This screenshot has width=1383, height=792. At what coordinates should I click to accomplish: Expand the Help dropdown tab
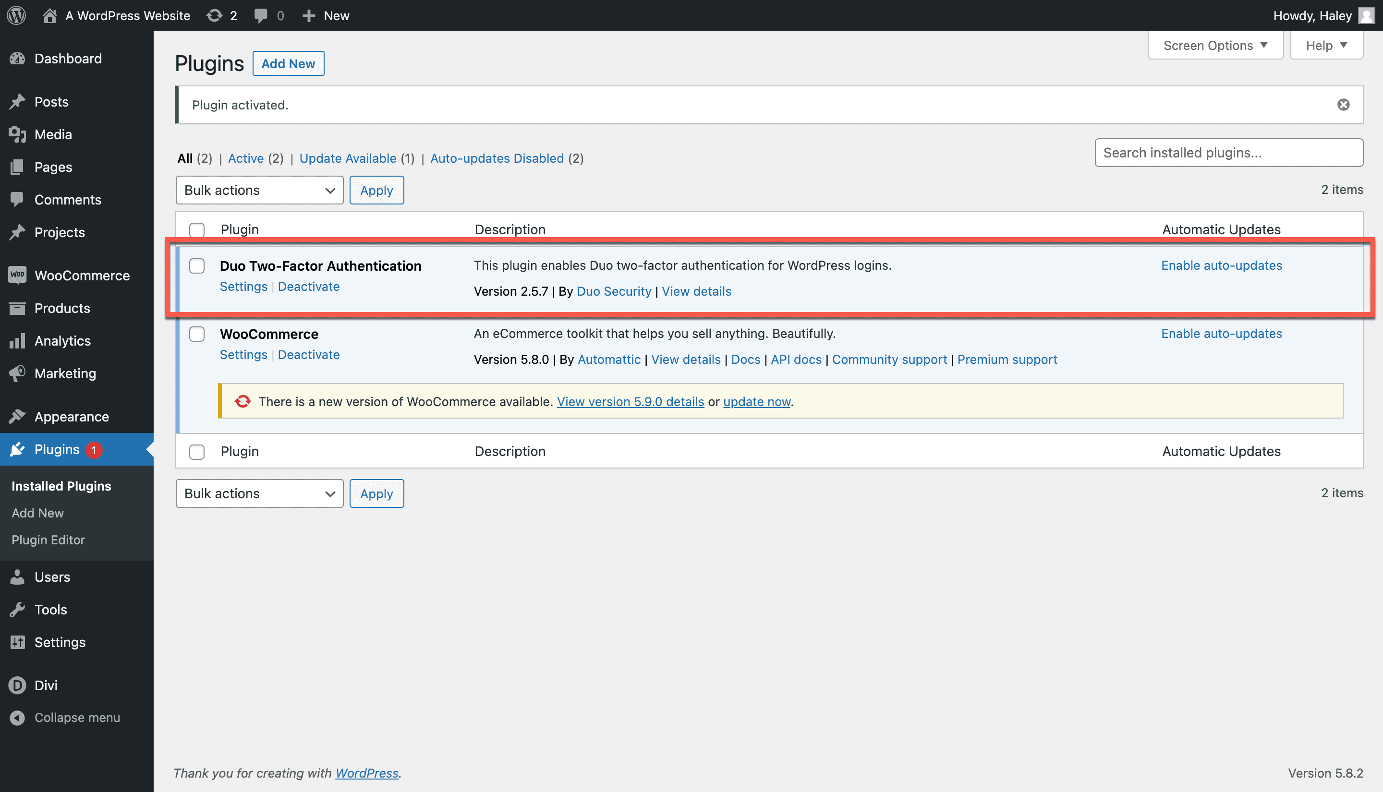(x=1326, y=45)
